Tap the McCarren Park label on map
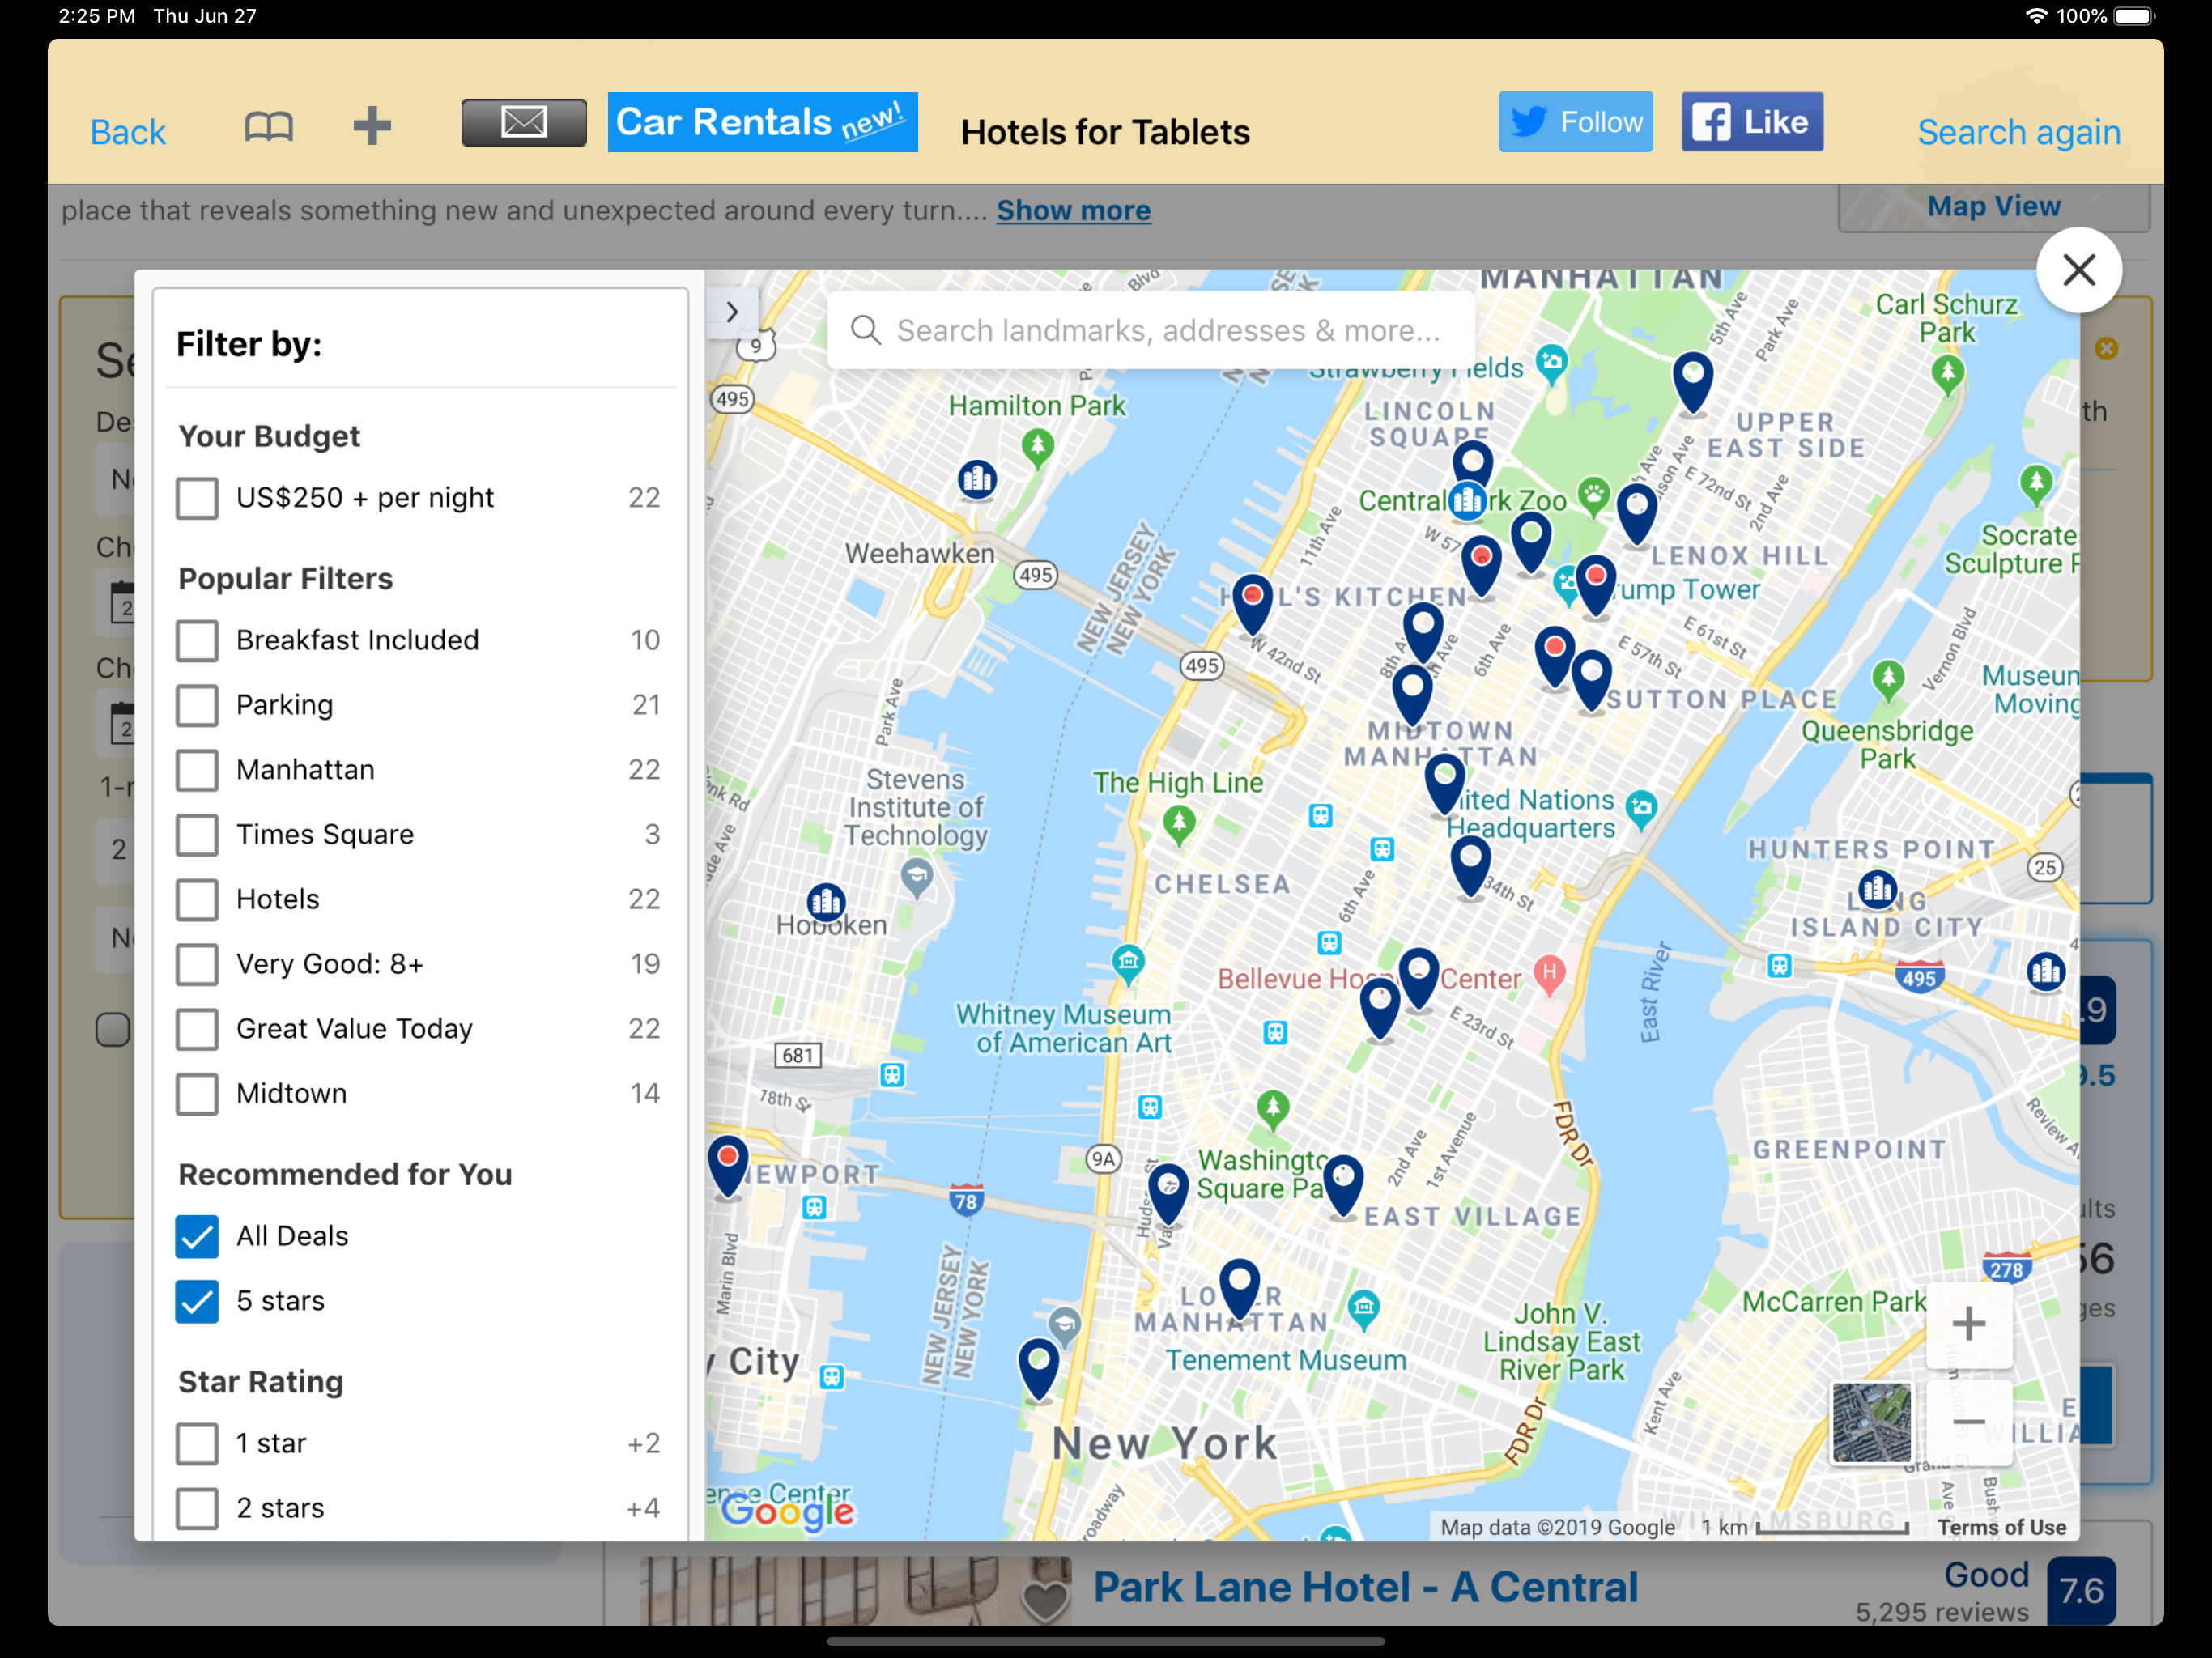 [x=1833, y=1302]
